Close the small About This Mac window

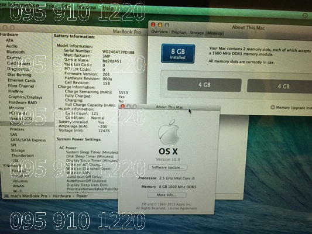[122, 106]
